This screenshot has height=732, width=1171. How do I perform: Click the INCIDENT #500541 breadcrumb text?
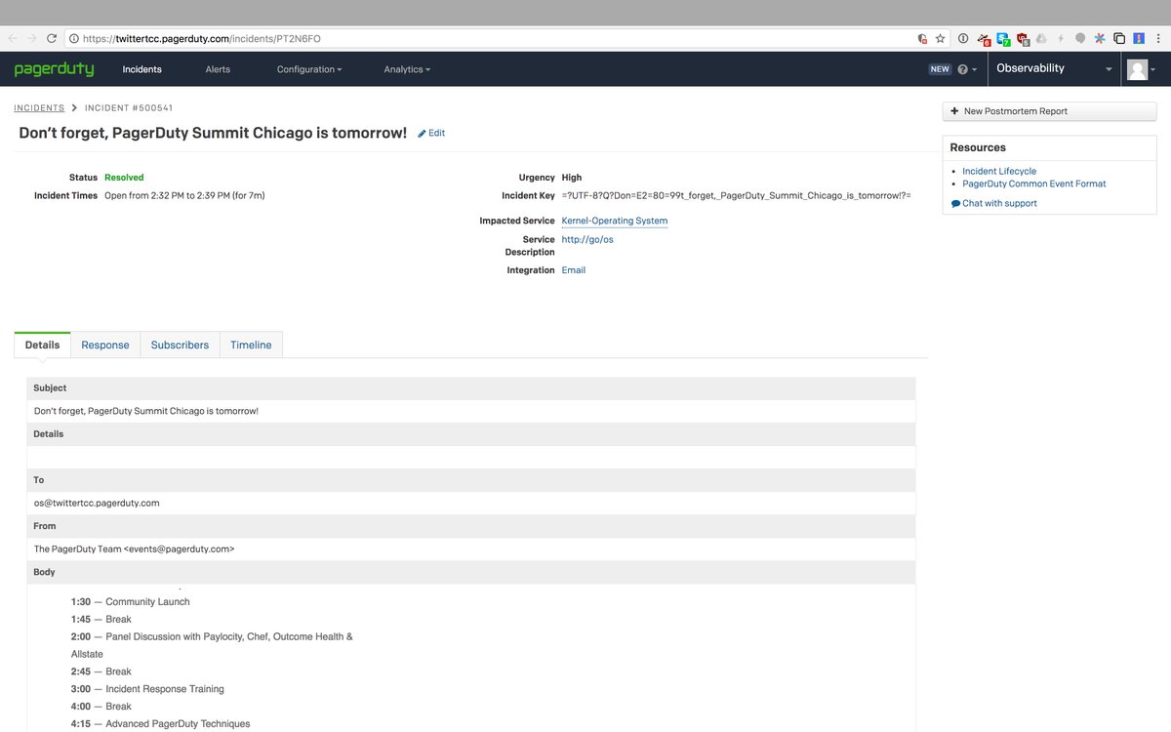129,108
